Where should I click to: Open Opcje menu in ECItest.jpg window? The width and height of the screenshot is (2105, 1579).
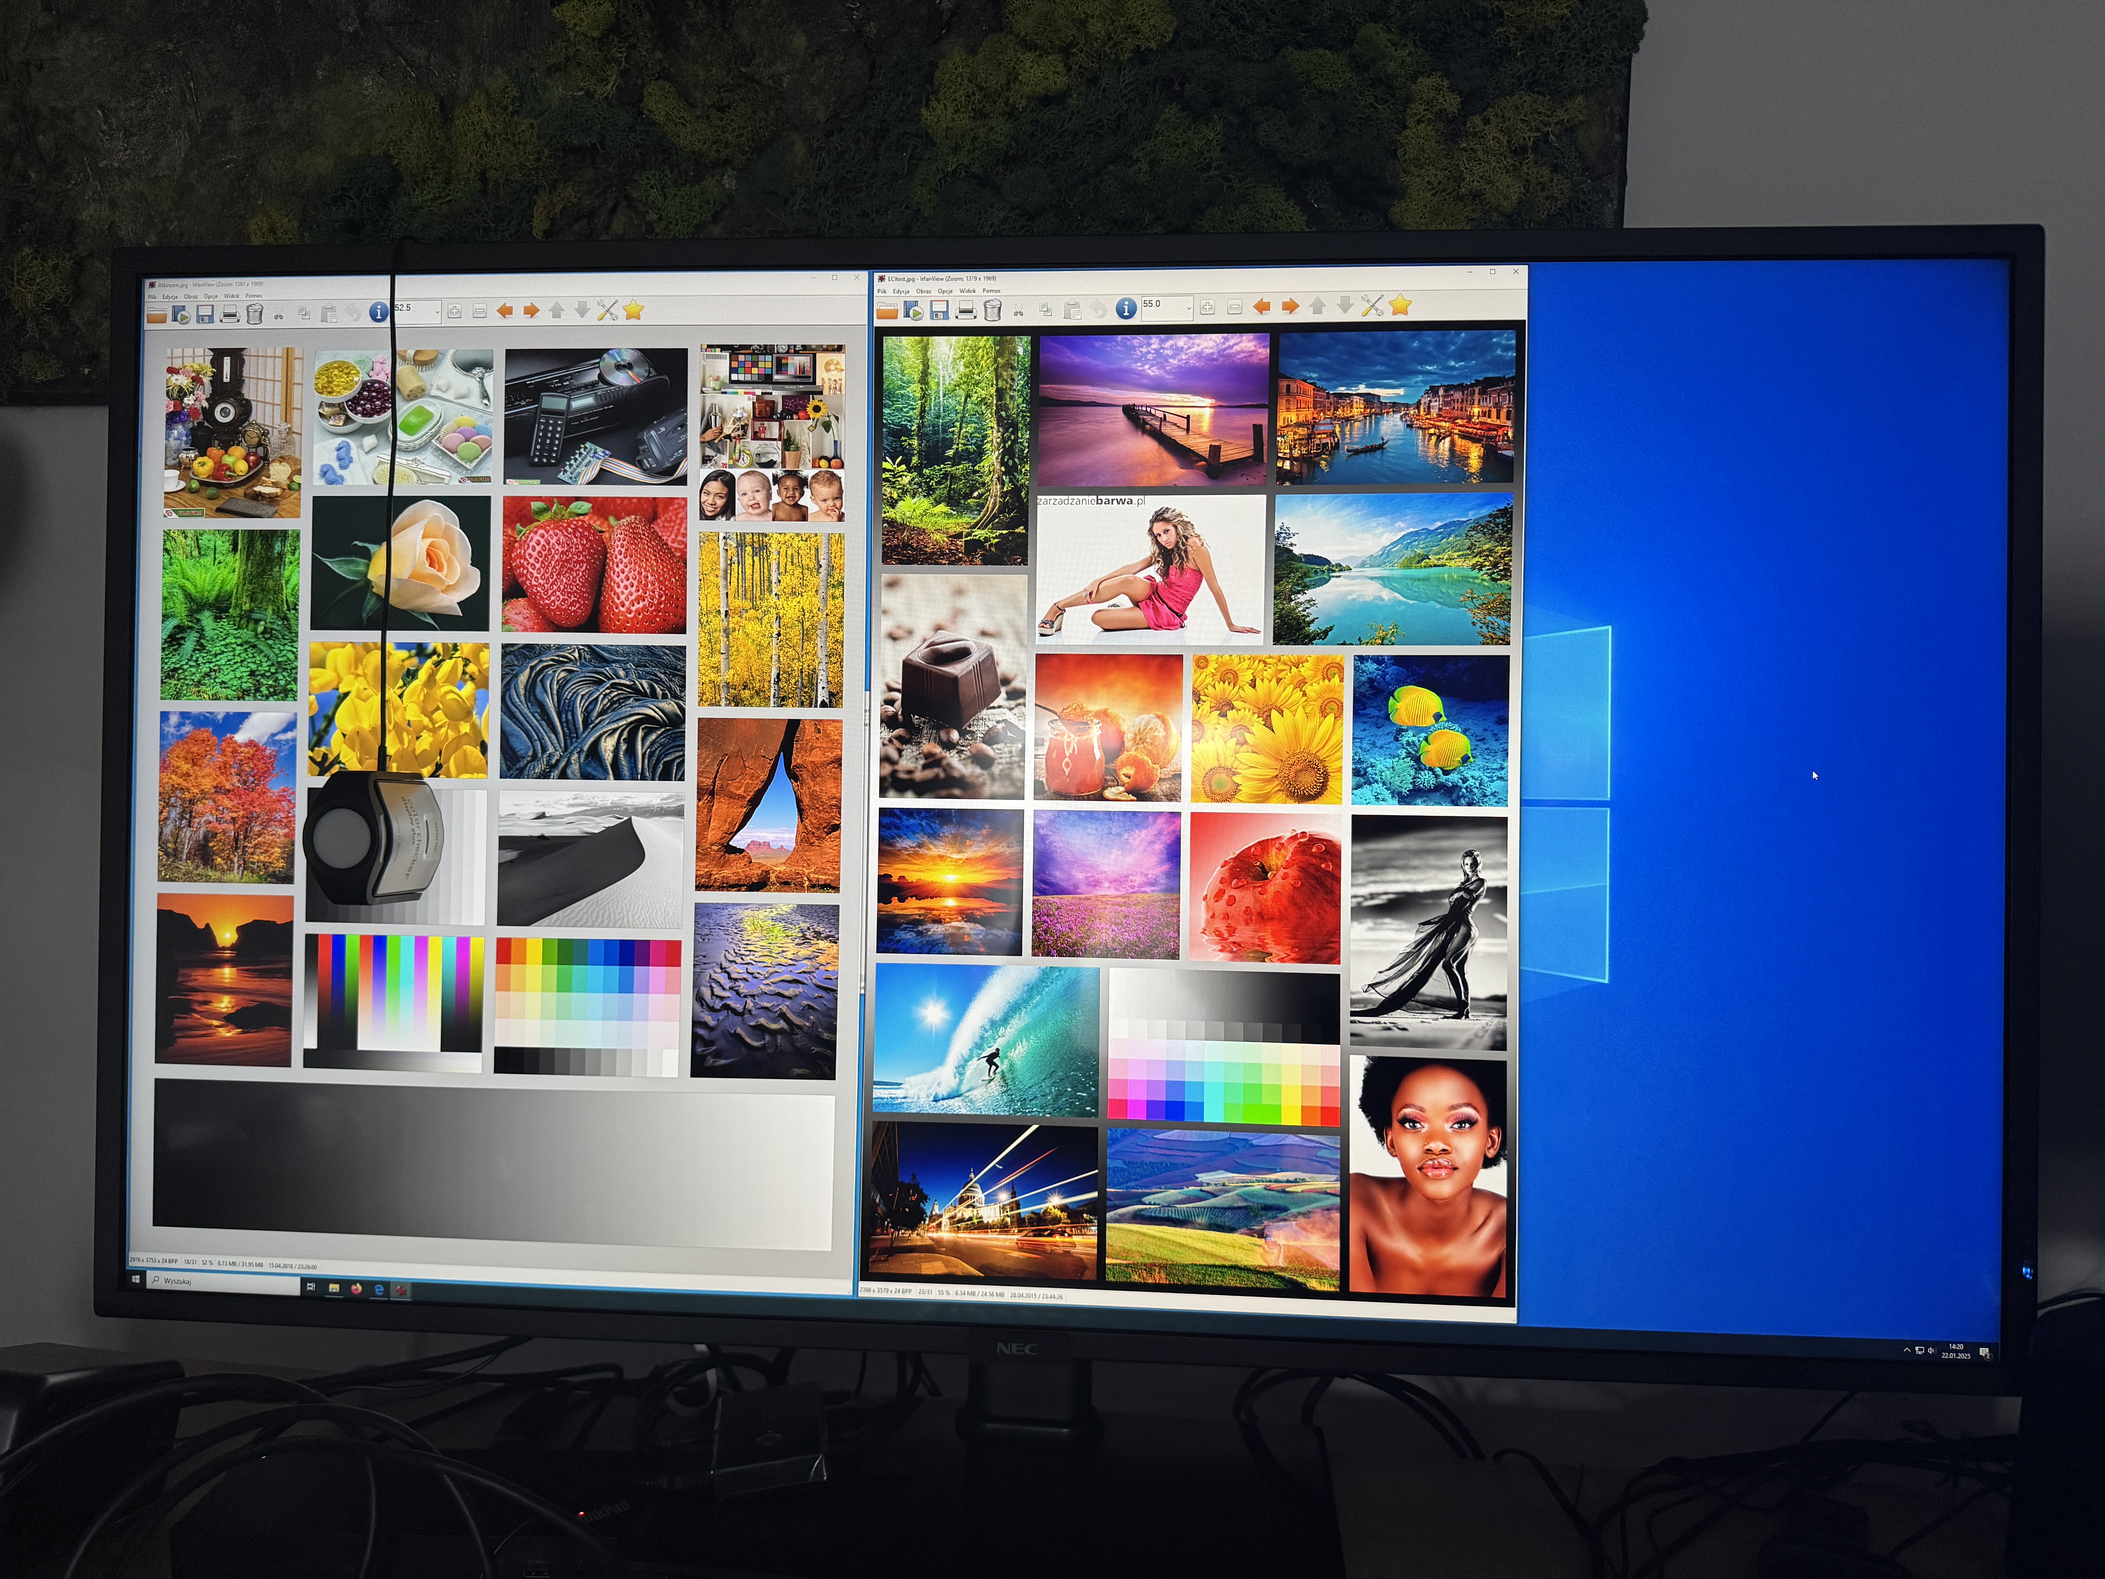tap(945, 291)
